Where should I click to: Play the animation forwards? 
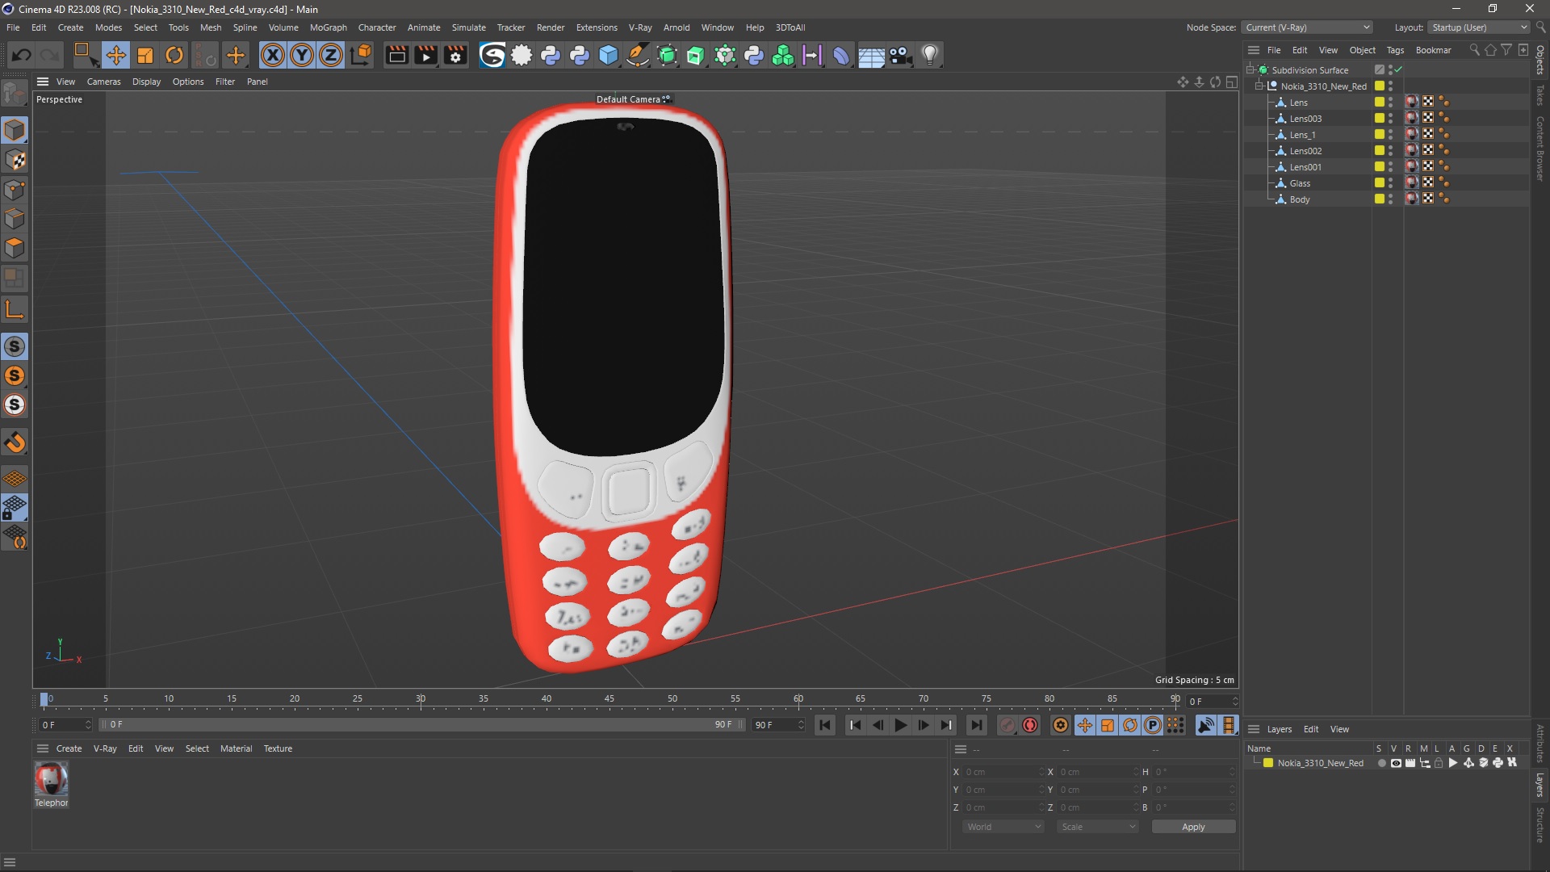[901, 725]
